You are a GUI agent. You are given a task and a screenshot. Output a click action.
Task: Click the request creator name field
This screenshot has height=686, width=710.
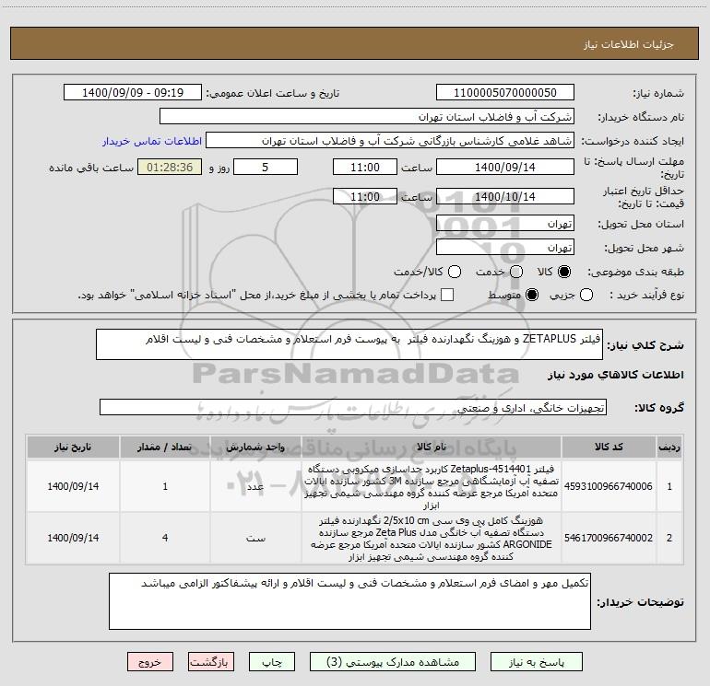390,141
